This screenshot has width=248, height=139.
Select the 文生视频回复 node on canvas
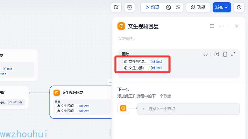pos(81,102)
